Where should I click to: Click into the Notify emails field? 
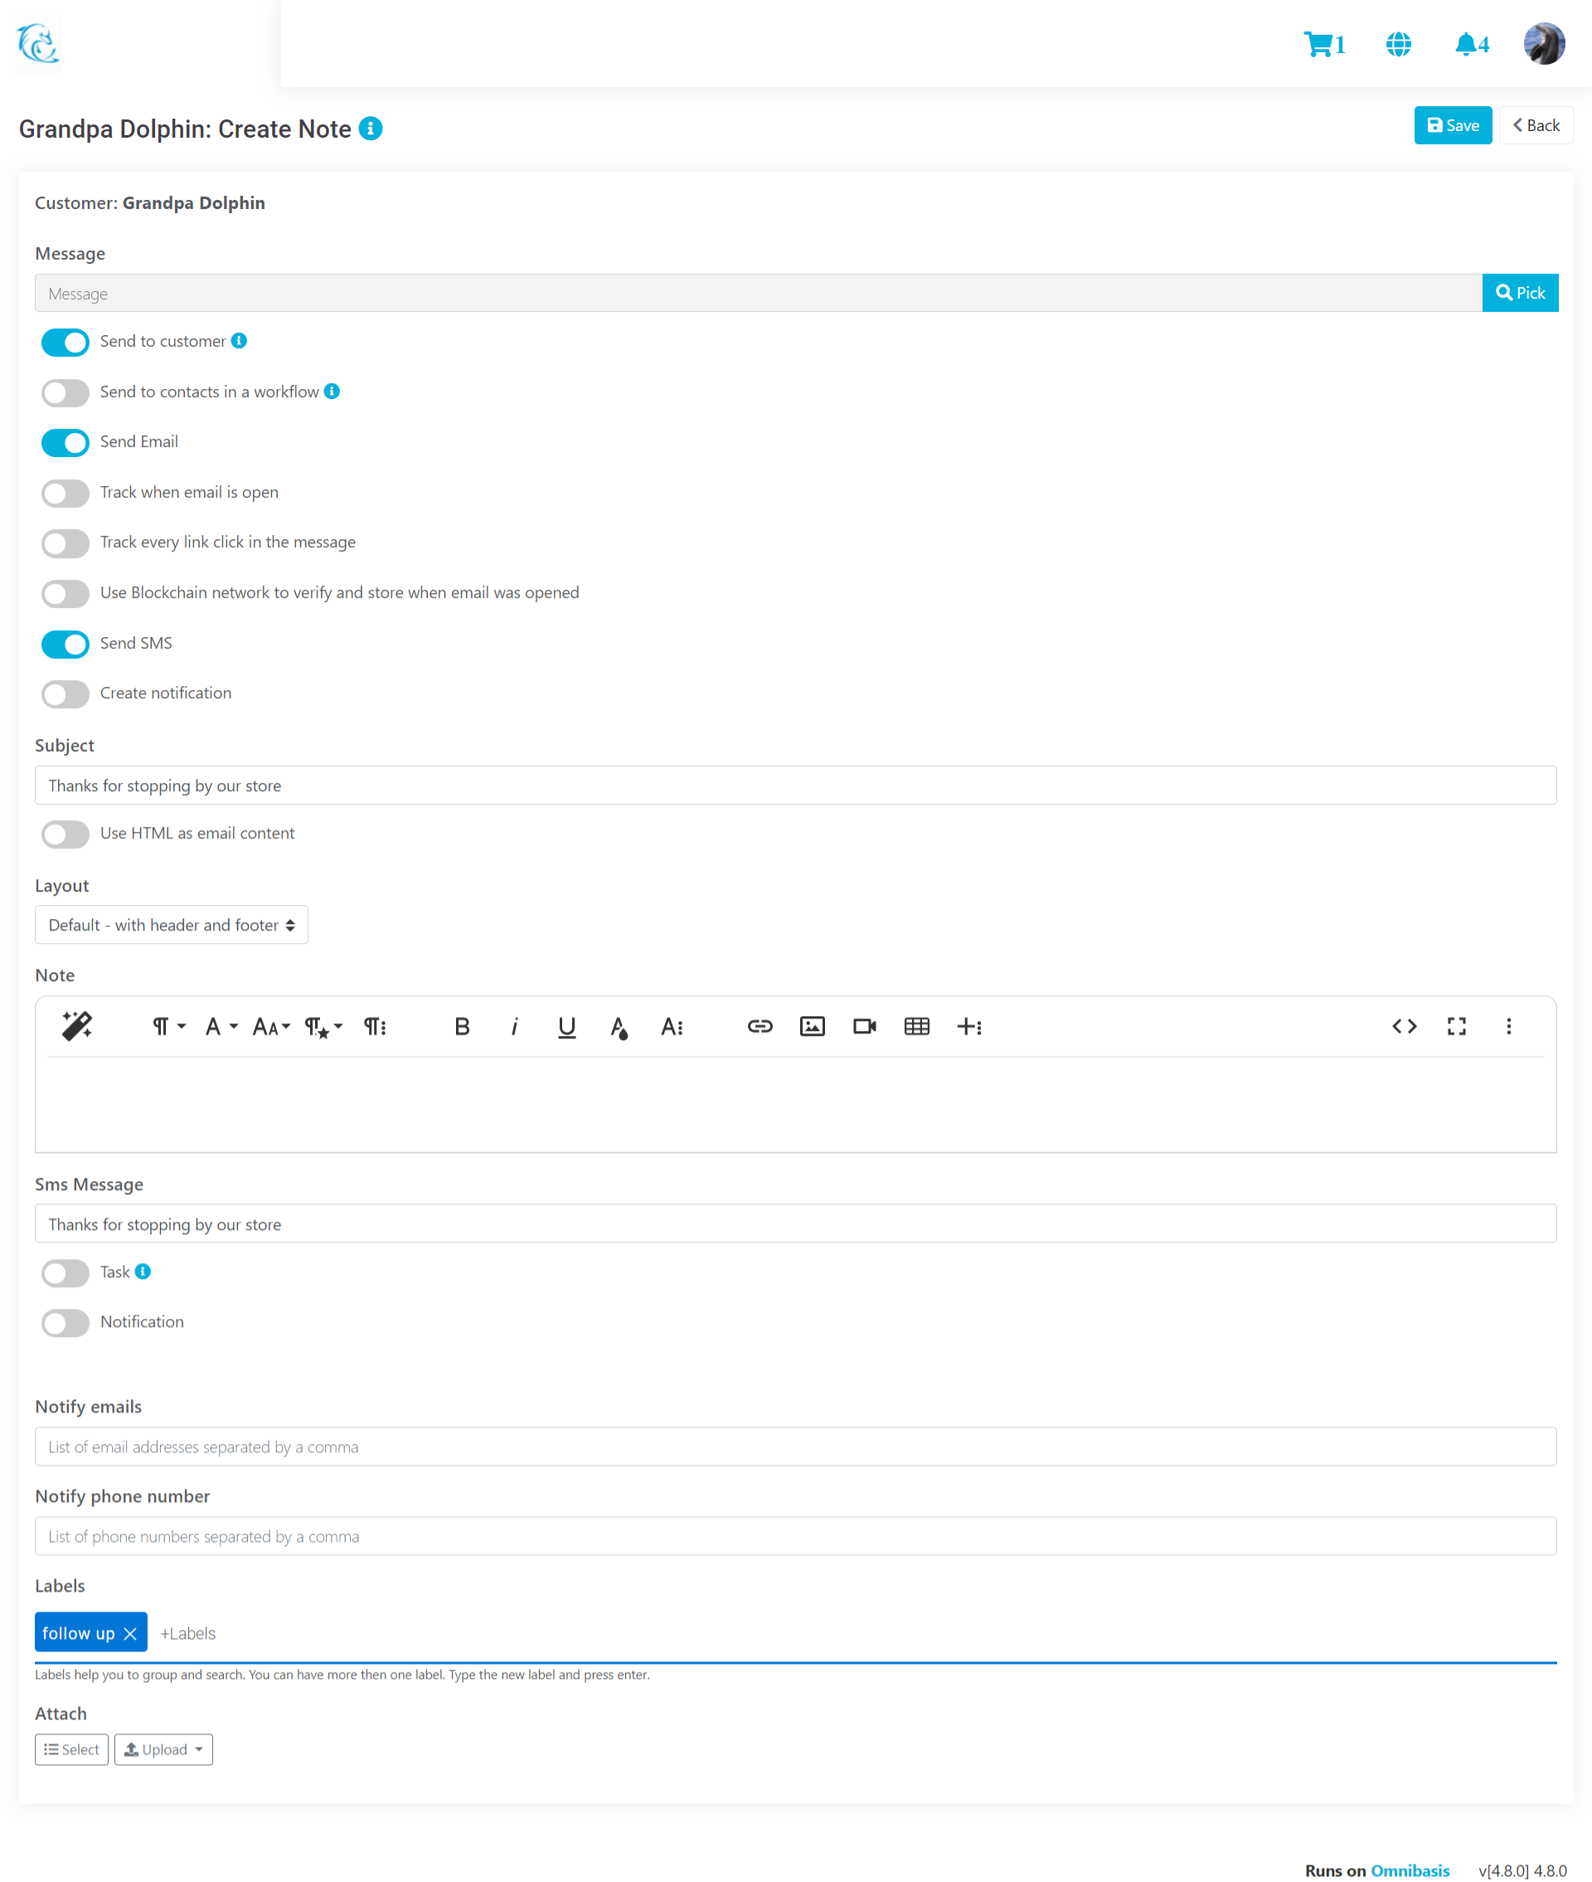(x=794, y=1446)
